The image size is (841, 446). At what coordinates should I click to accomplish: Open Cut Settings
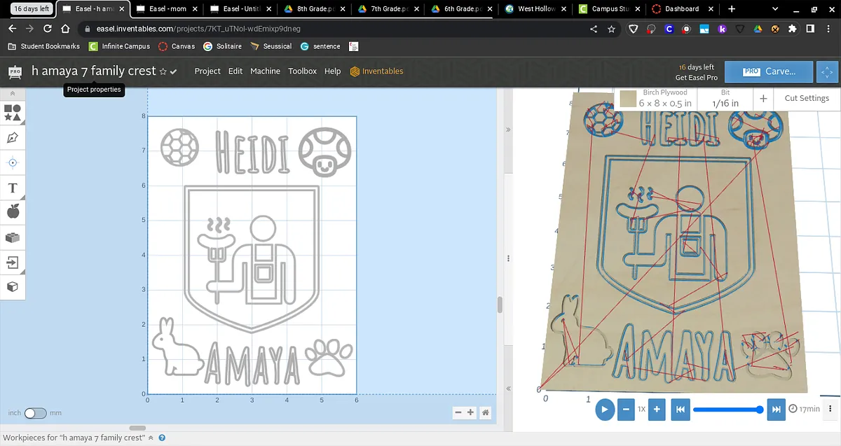807,98
